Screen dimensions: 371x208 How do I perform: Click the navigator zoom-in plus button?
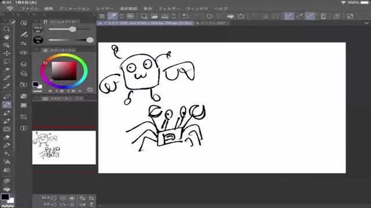[x=63, y=198]
